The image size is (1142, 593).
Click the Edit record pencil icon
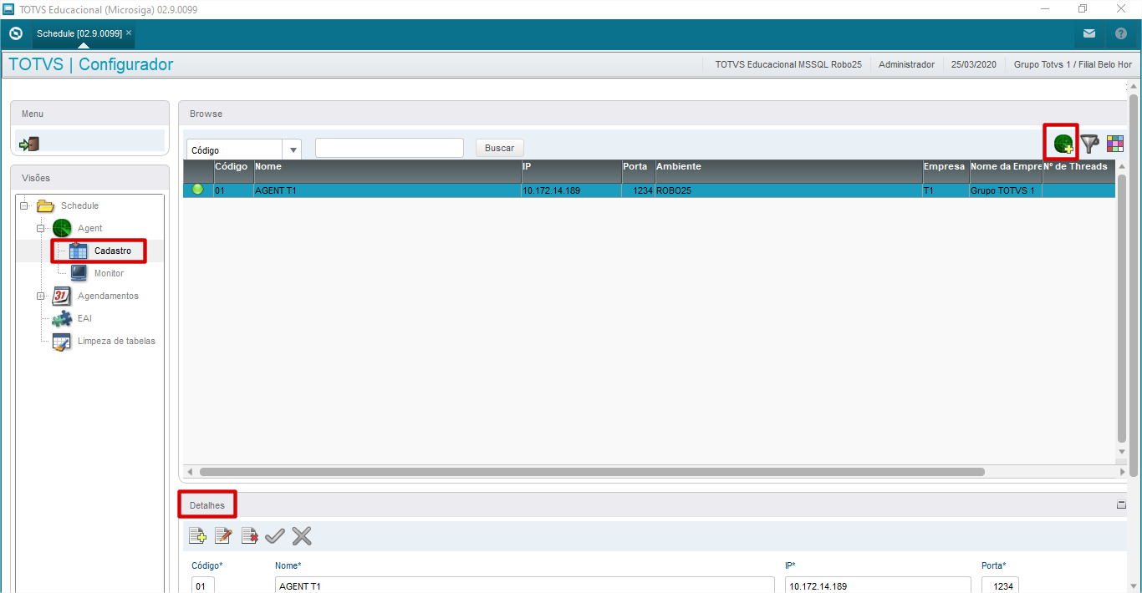pos(223,536)
